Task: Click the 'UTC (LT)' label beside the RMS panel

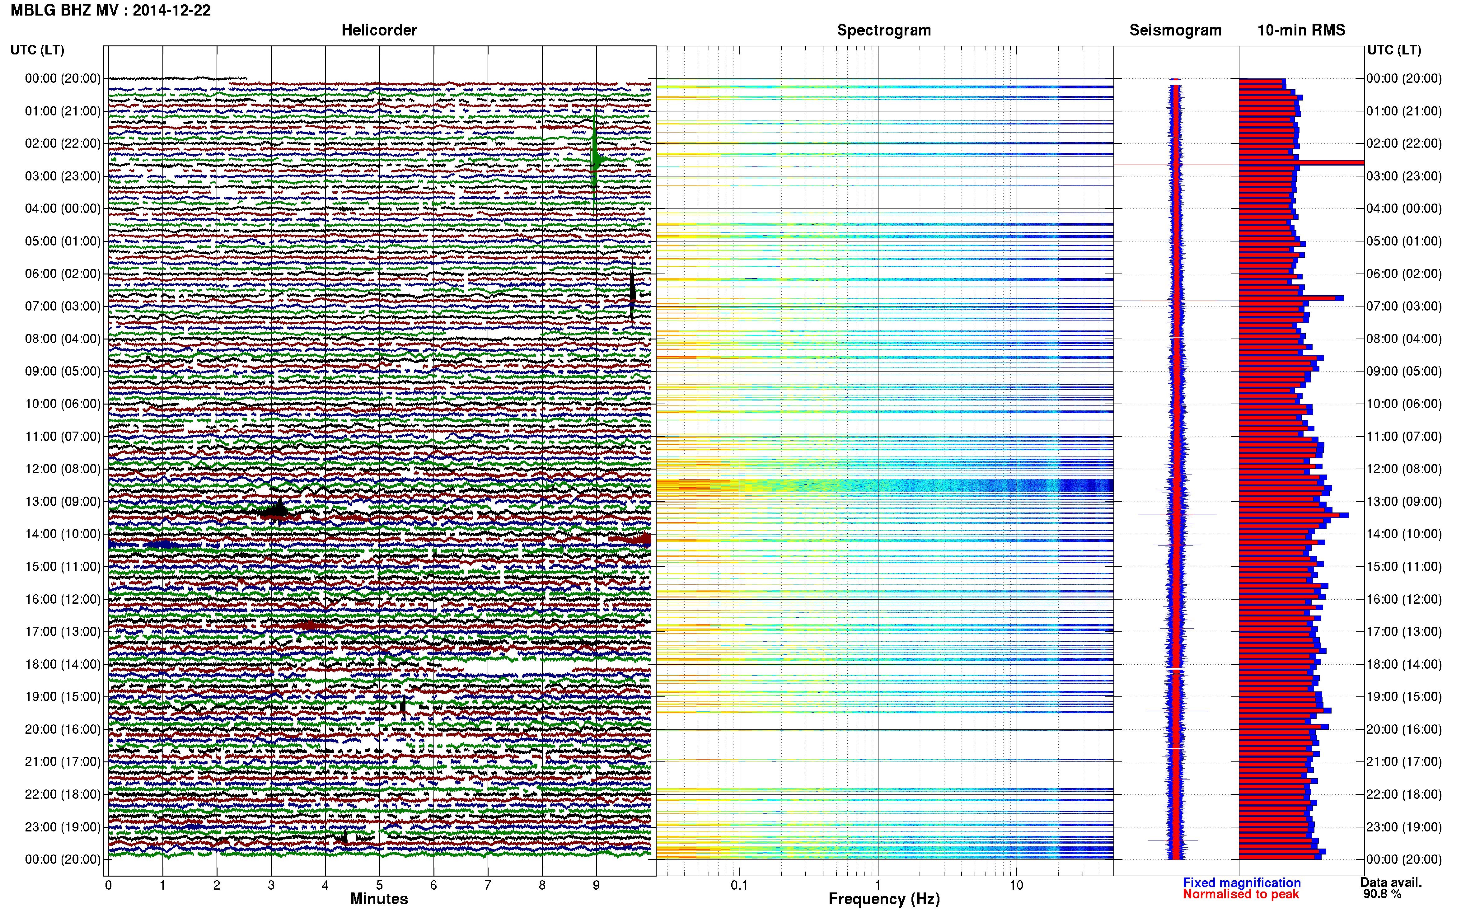Action: coord(1394,50)
